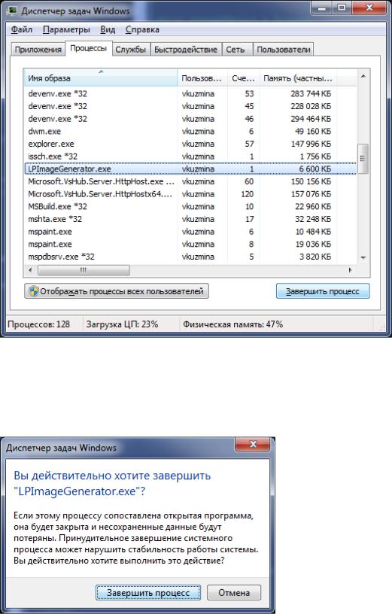Select the explorer.exe process row

click(x=190, y=144)
